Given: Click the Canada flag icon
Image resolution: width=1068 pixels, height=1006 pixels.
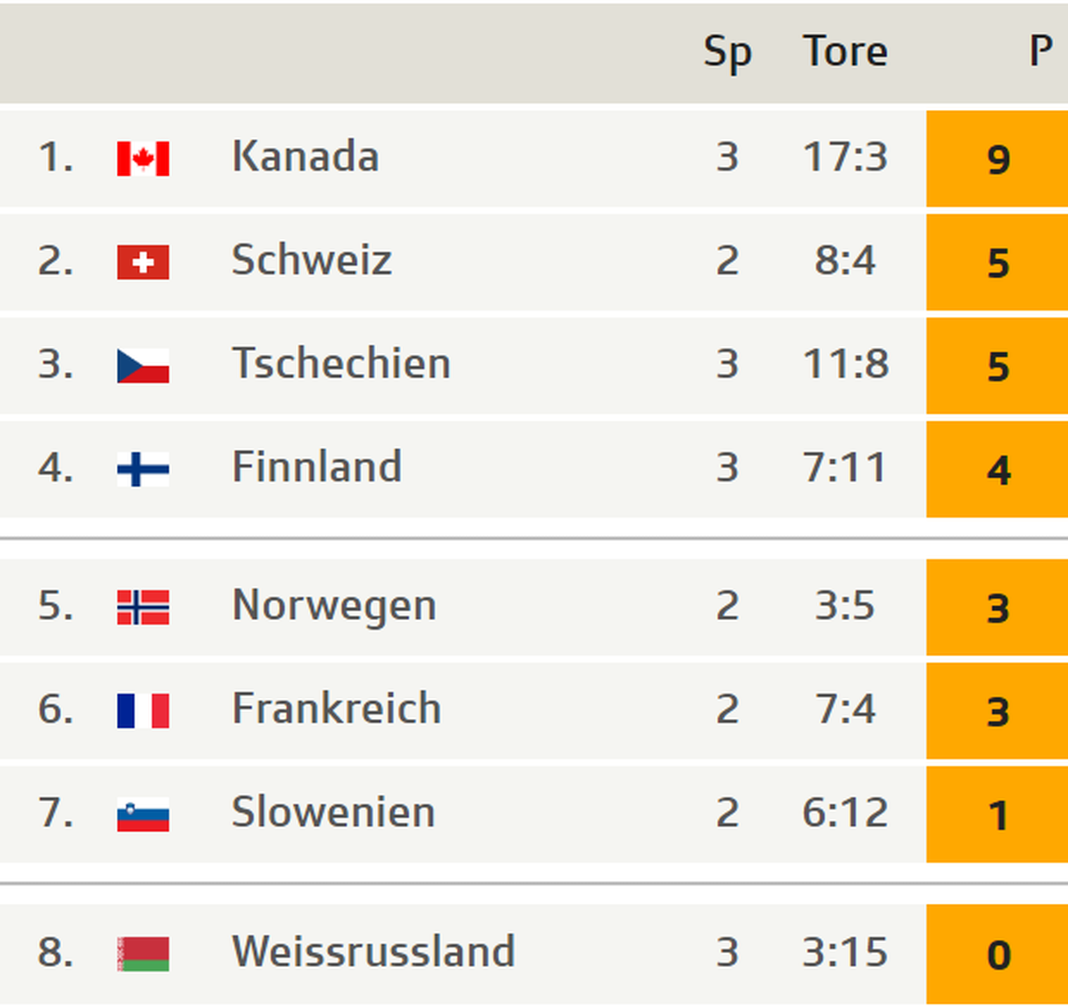Looking at the screenshot, I should [x=143, y=159].
